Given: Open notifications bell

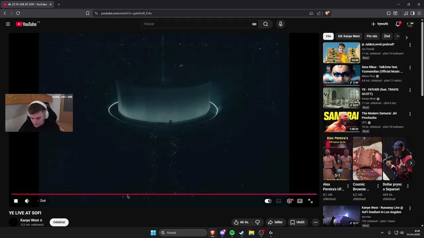Looking at the screenshot, I should [398, 24].
